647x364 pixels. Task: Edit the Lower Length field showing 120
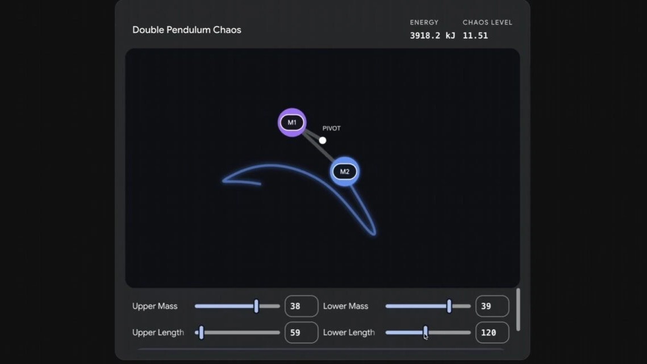point(492,332)
